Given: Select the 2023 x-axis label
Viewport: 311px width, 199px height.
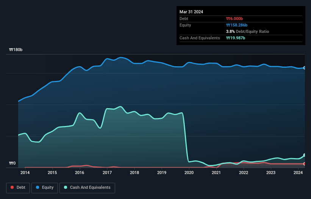Looking at the screenshot, I should (x=271, y=173).
